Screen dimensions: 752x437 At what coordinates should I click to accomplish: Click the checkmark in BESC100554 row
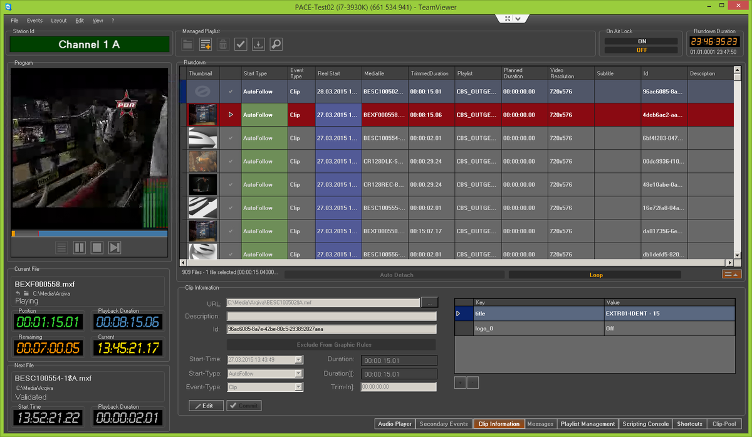[x=230, y=138]
